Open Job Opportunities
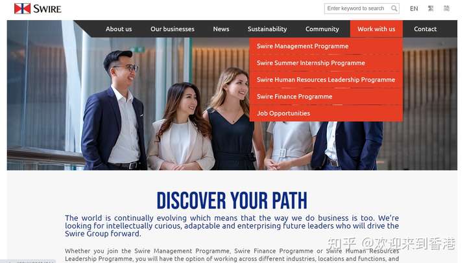 pyautogui.click(x=326, y=113)
